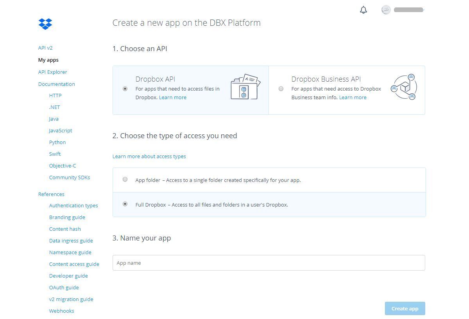Go to My apps
469x319 pixels.
[48, 60]
